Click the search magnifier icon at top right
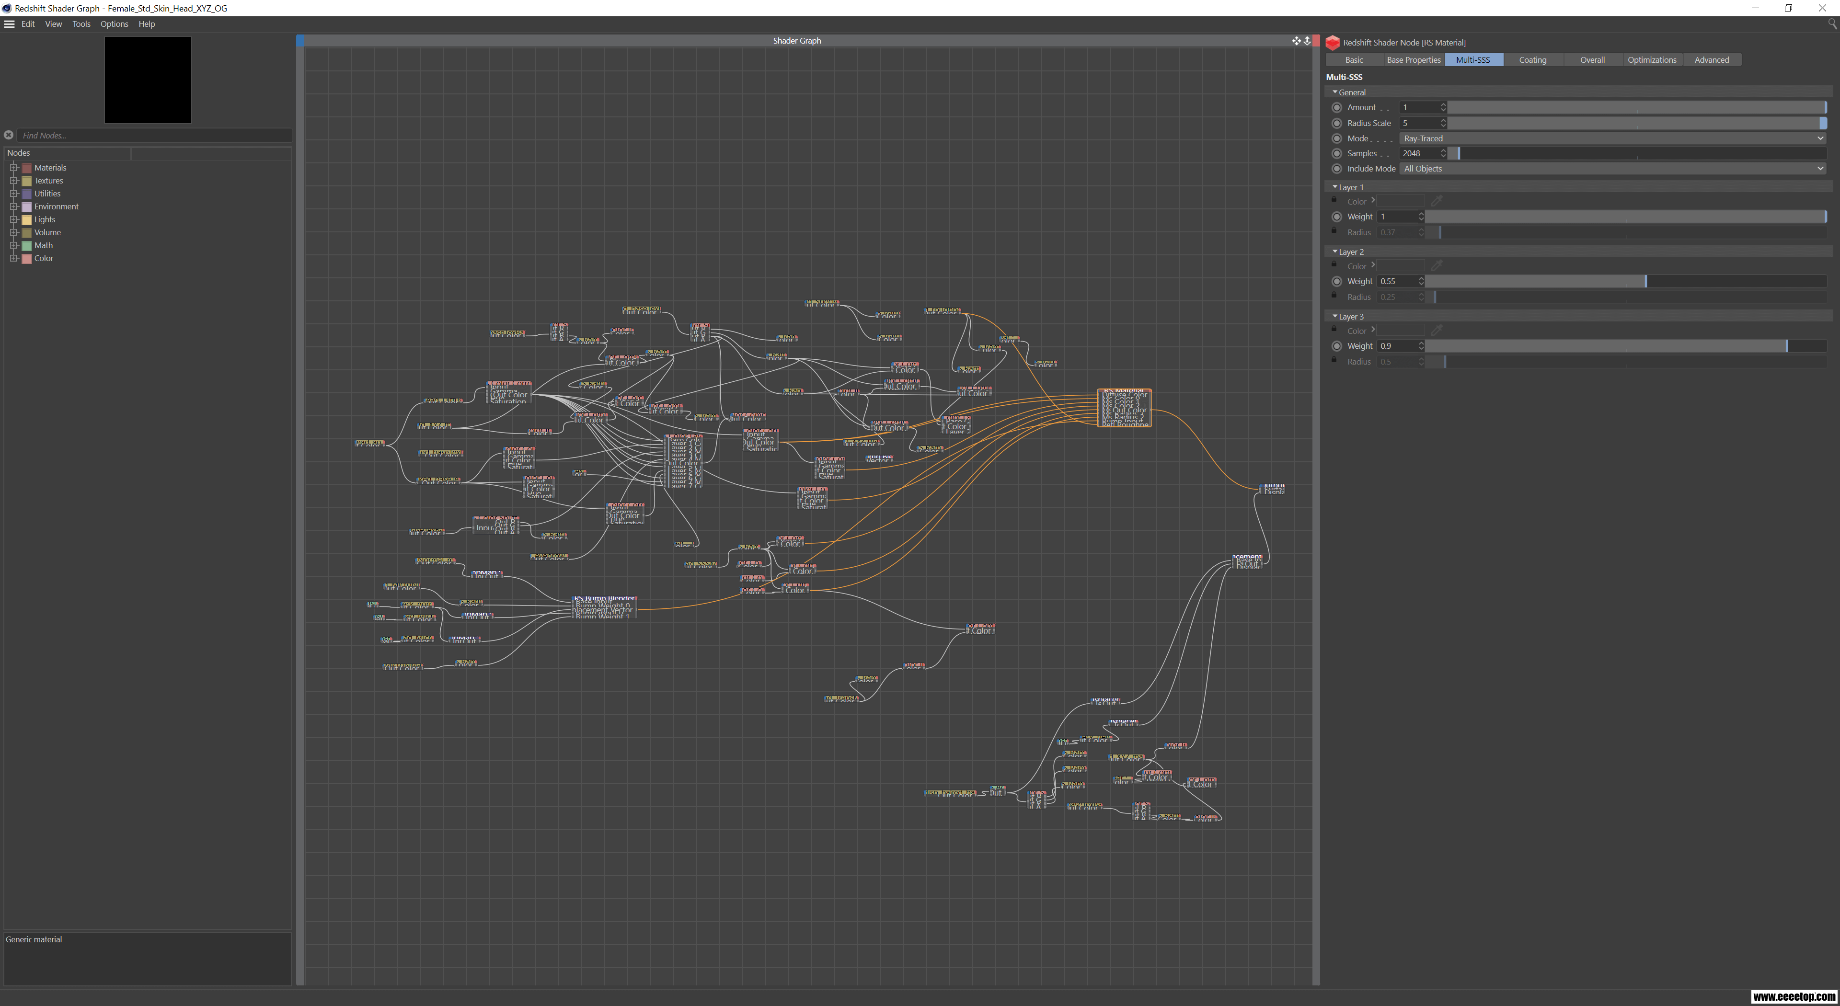Viewport: 1840px width, 1006px height. point(1831,23)
